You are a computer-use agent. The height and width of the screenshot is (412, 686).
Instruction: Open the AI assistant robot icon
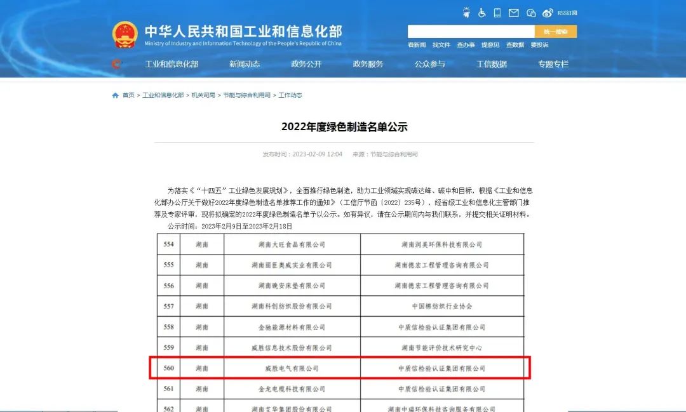(466, 11)
